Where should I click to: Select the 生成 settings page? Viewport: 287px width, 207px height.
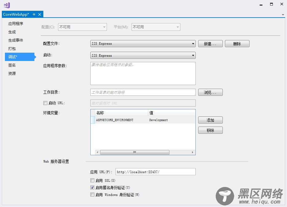(x=12, y=32)
